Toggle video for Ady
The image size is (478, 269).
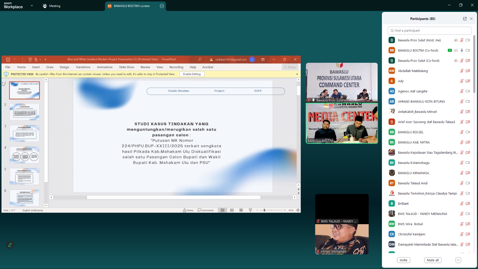468,81
